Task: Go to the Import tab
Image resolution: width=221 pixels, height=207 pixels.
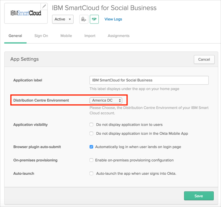Action: click(90, 36)
